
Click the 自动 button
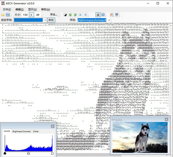(x=51, y=20)
